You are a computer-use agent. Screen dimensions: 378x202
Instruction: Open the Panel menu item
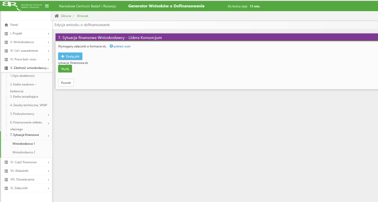[x=26, y=25]
